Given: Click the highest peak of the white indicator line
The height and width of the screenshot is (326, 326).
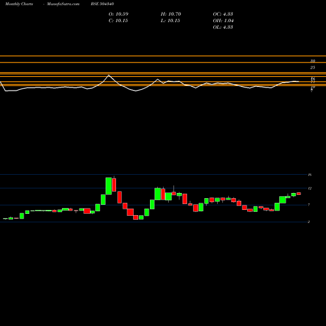Looking at the screenshot, I should pos(109,75).
